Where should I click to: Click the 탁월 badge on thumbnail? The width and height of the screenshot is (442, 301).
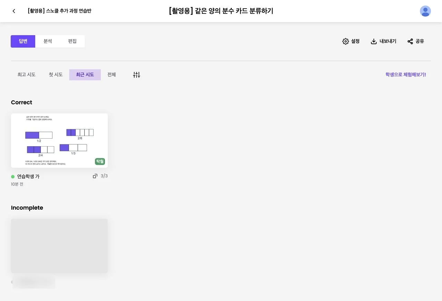[100, 161]
